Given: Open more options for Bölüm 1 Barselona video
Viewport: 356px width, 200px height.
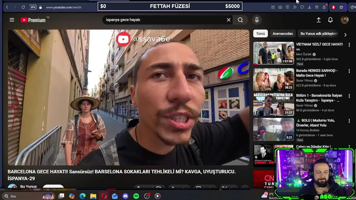Looking at the screenshot, I should (349, 96).
